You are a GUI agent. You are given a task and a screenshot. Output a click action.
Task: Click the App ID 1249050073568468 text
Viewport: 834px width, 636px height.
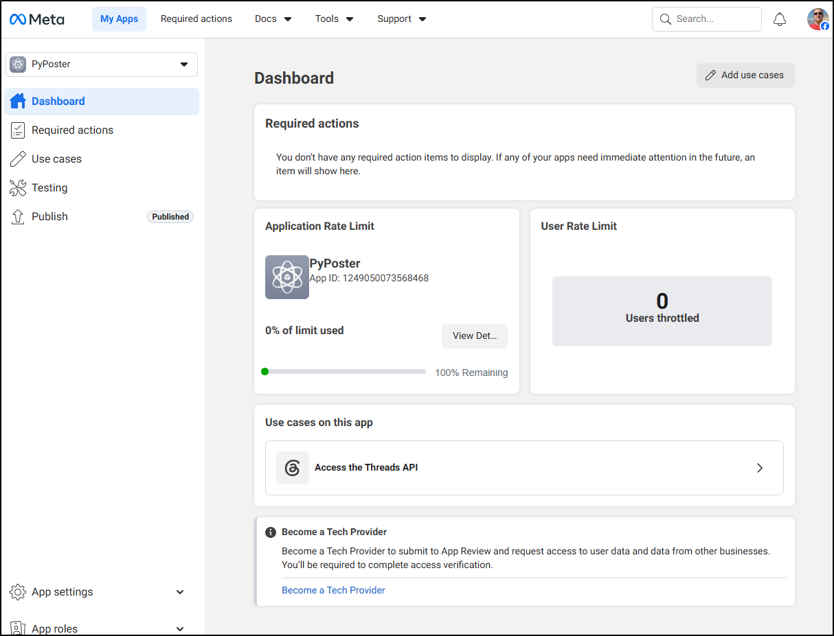tap(369, 278)
